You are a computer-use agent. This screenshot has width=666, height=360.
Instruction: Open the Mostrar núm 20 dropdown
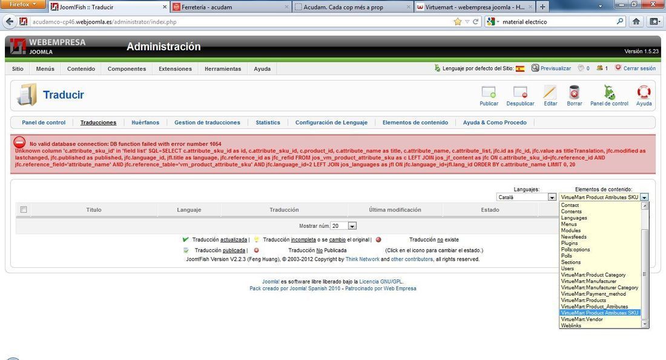pyautogui.click(x=344, y=225)
